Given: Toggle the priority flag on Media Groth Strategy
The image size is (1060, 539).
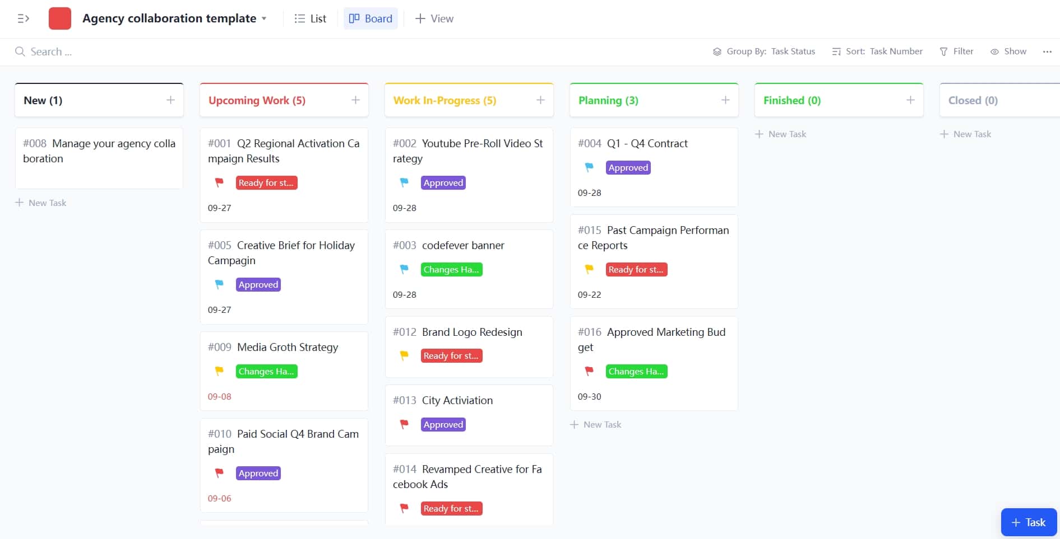Looking at the screenshot, I should pos(219,371).
